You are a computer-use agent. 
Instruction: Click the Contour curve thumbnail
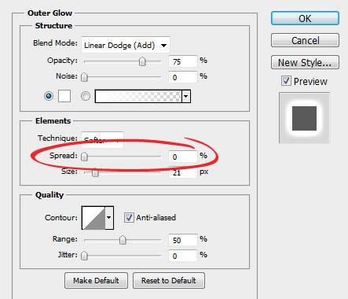coord(93,218)
